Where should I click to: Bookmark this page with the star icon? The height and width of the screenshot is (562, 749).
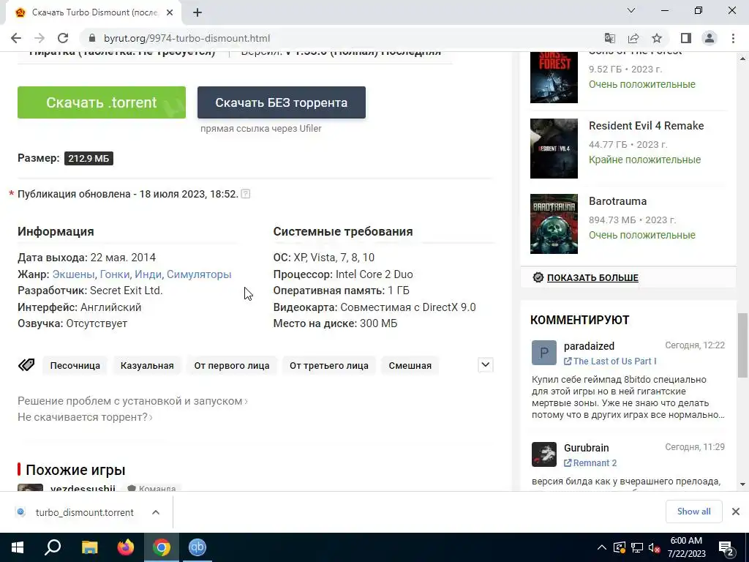coord(657,38)
